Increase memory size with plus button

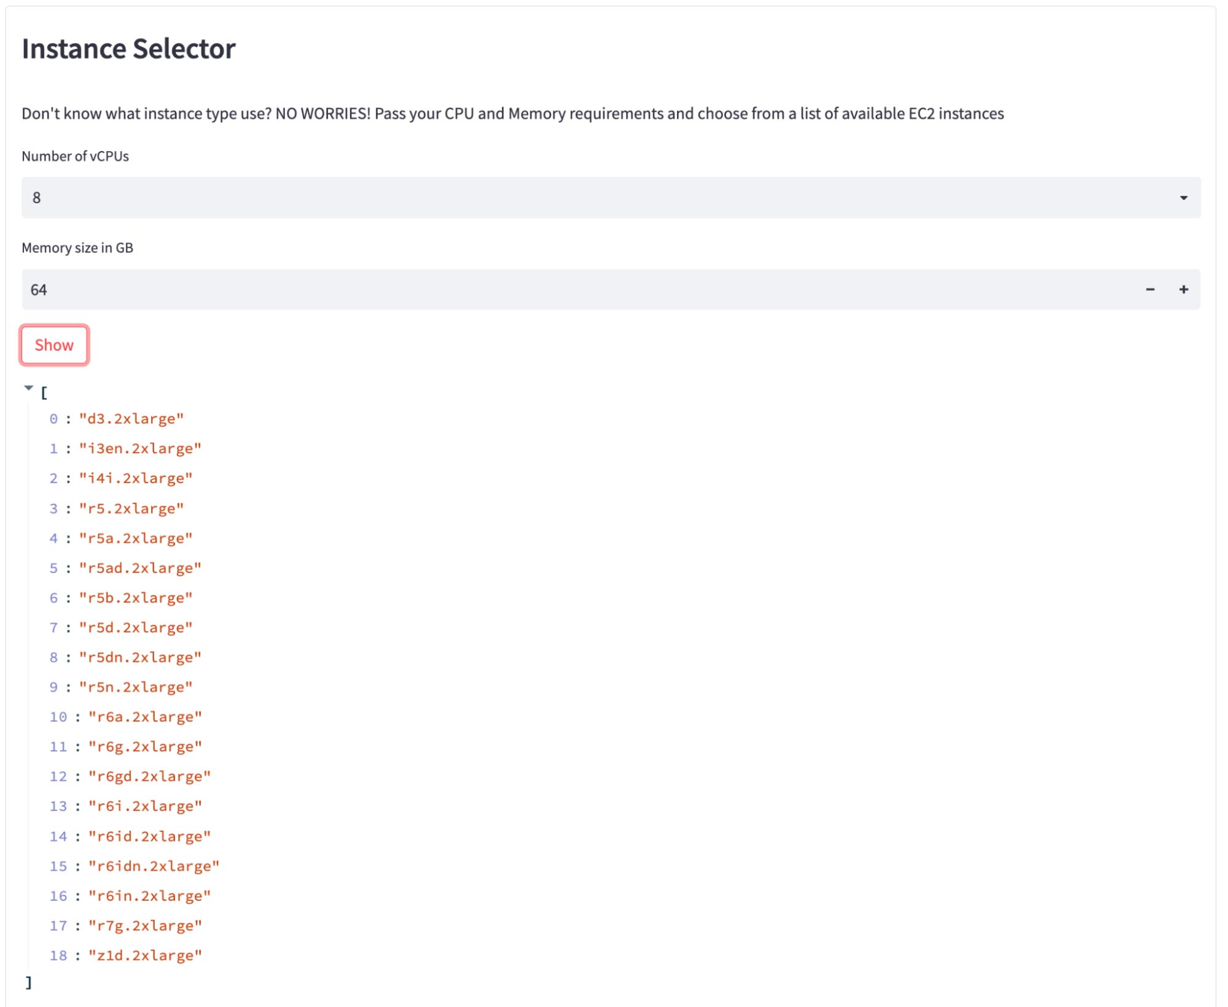tap(1183, 289)
